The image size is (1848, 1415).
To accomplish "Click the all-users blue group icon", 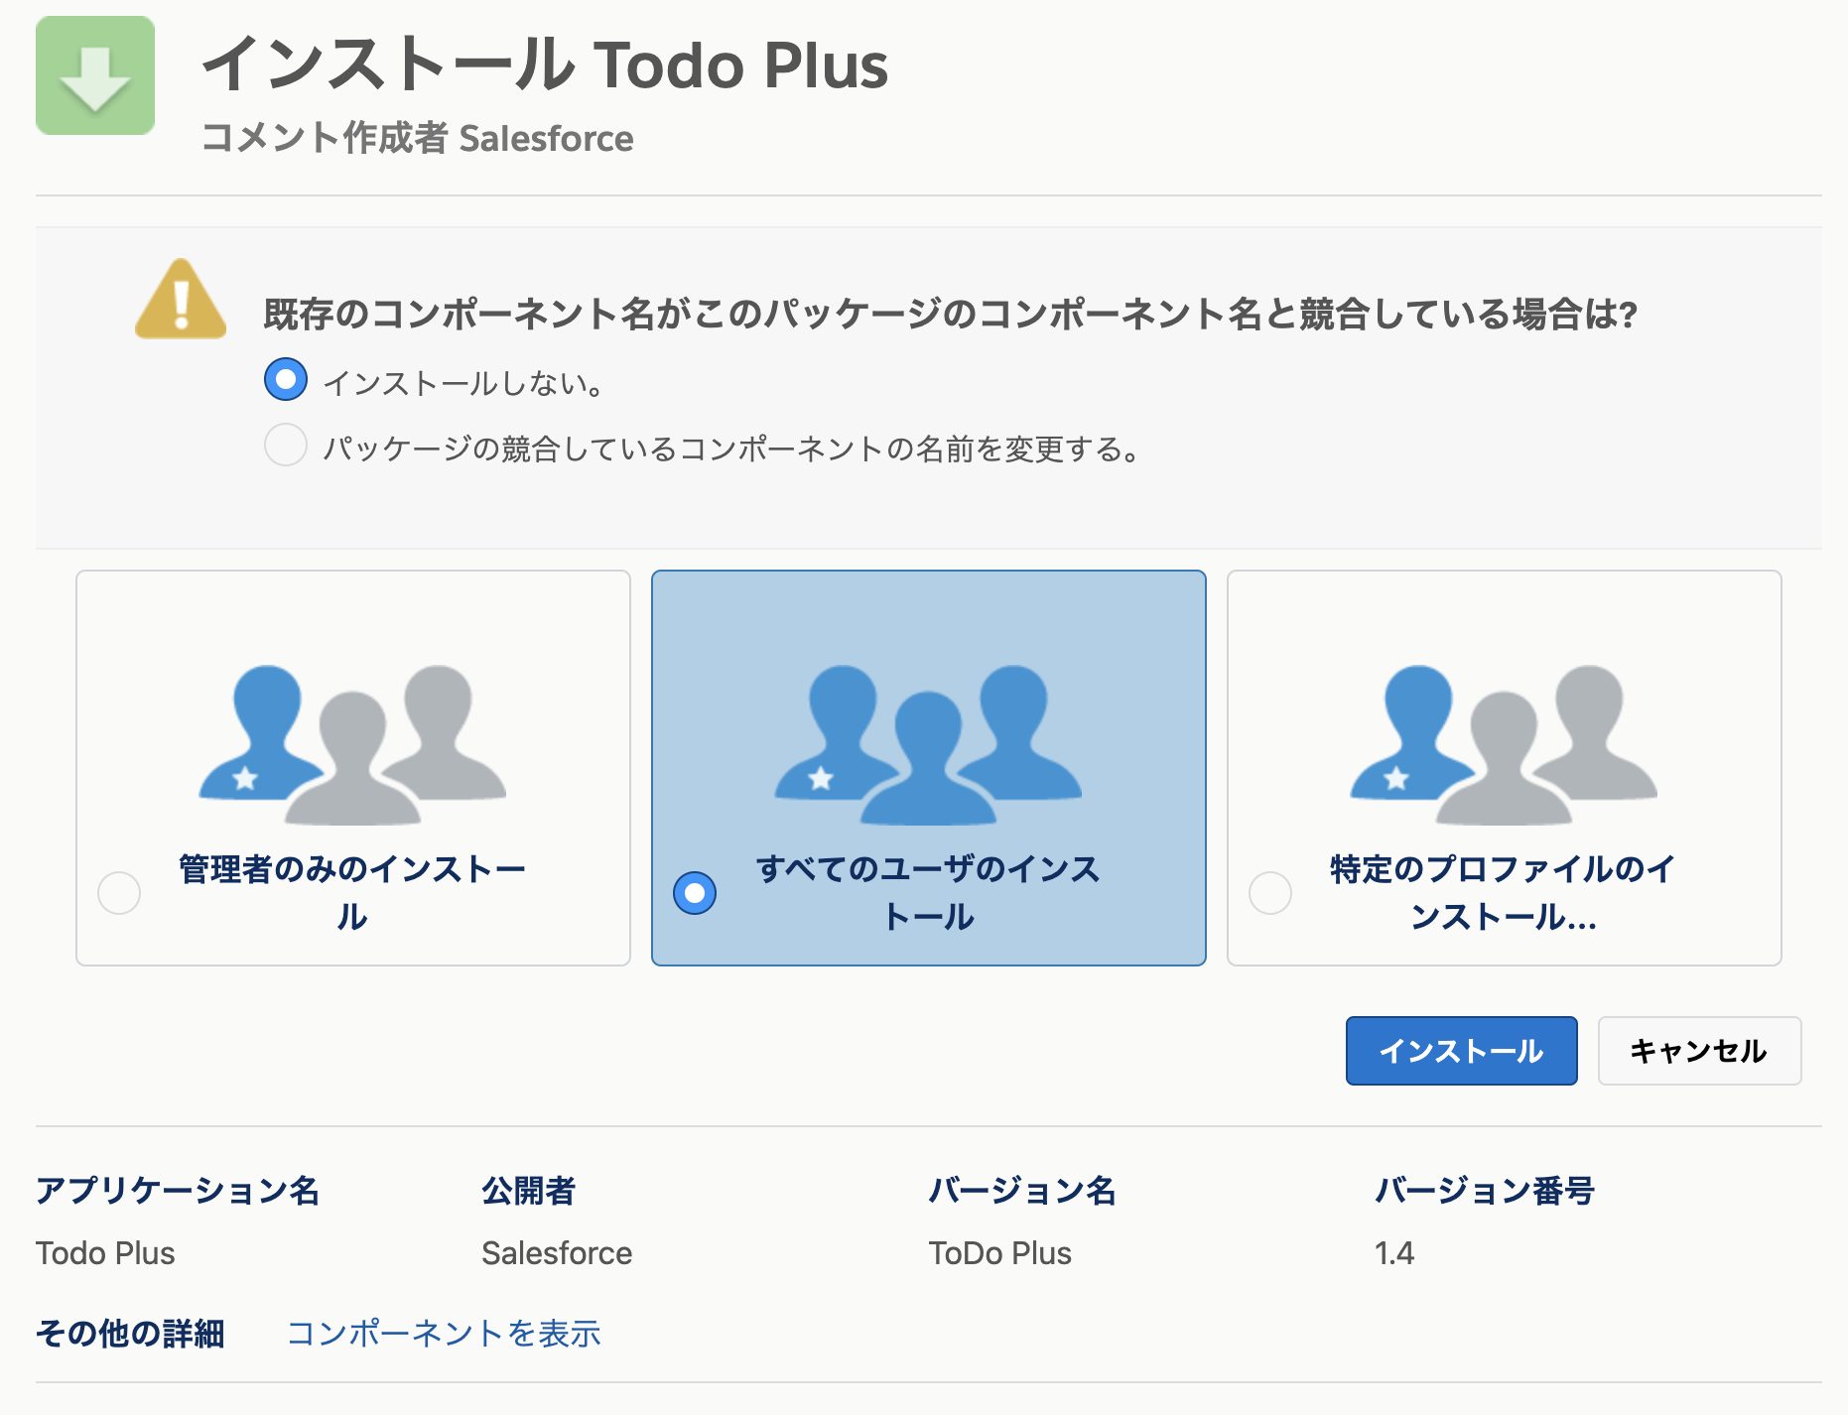I will coord(928,744).
